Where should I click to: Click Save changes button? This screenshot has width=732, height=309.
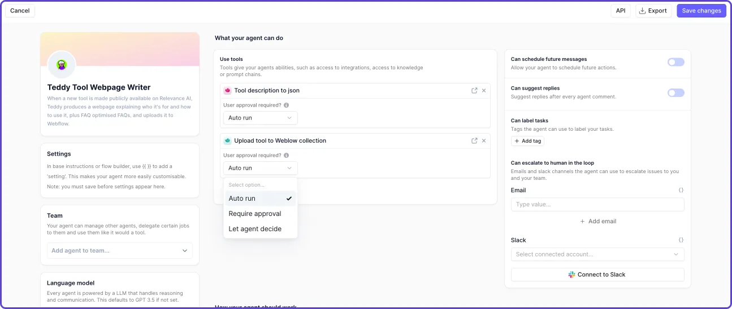tap(701, 11)
